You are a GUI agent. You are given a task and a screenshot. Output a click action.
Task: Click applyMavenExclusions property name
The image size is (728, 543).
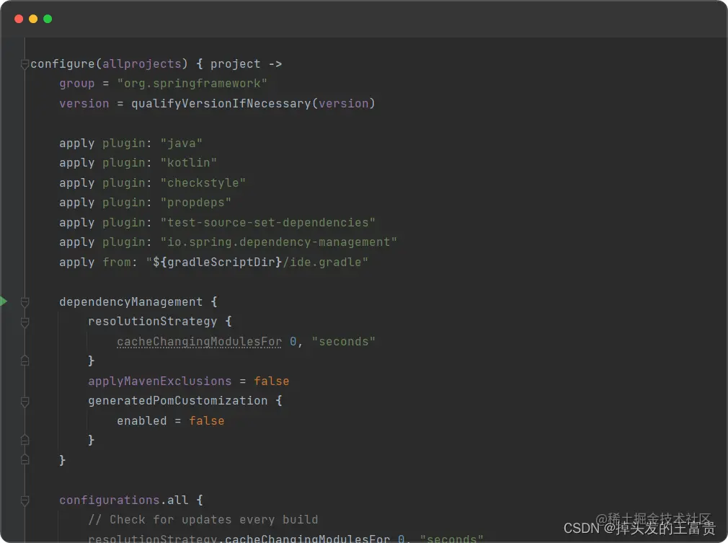pos(160,381)
